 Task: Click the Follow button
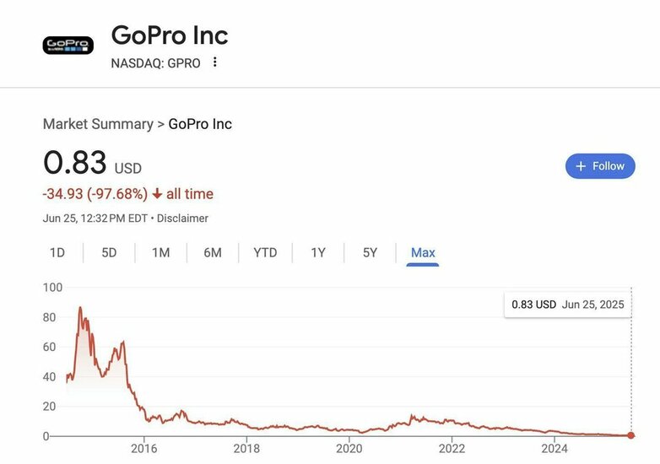pos(599,166)
